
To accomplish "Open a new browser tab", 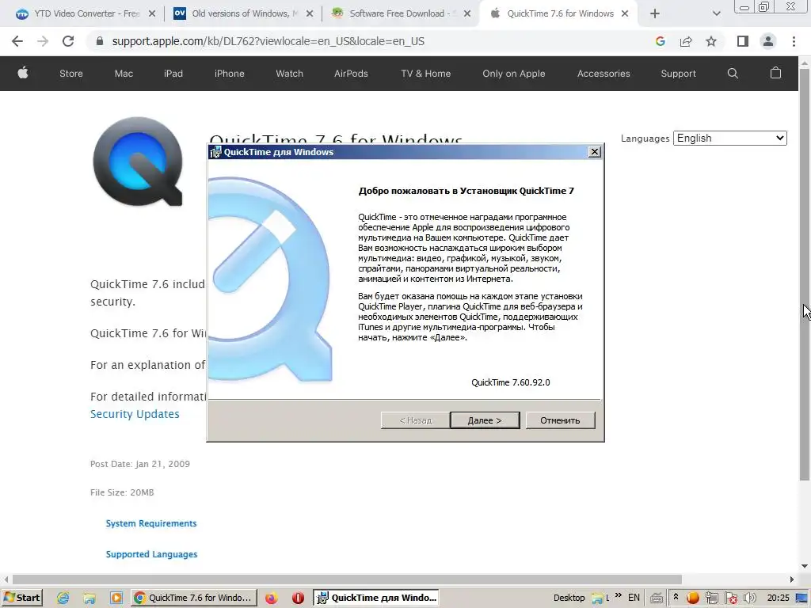I will click(655, 14).
